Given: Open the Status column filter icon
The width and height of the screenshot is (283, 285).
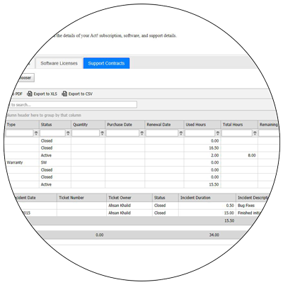Looking at the screenshot, I should click(68, 133).
